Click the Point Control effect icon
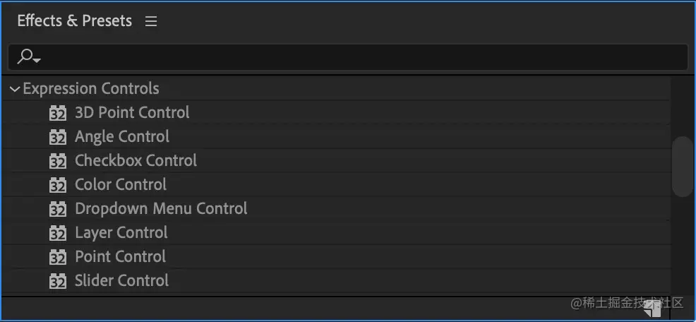Image resolution: width=696 pixels, height=322 pixels. [58, 257]
